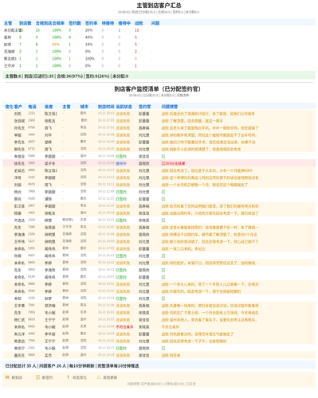This screenshot has height=398, width=318.
Task: Click the 其他更新 triangle legend icon
Action: click(x=99, y=377)
